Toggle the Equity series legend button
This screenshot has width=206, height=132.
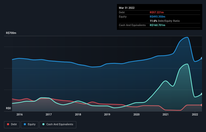coord(30,124)
